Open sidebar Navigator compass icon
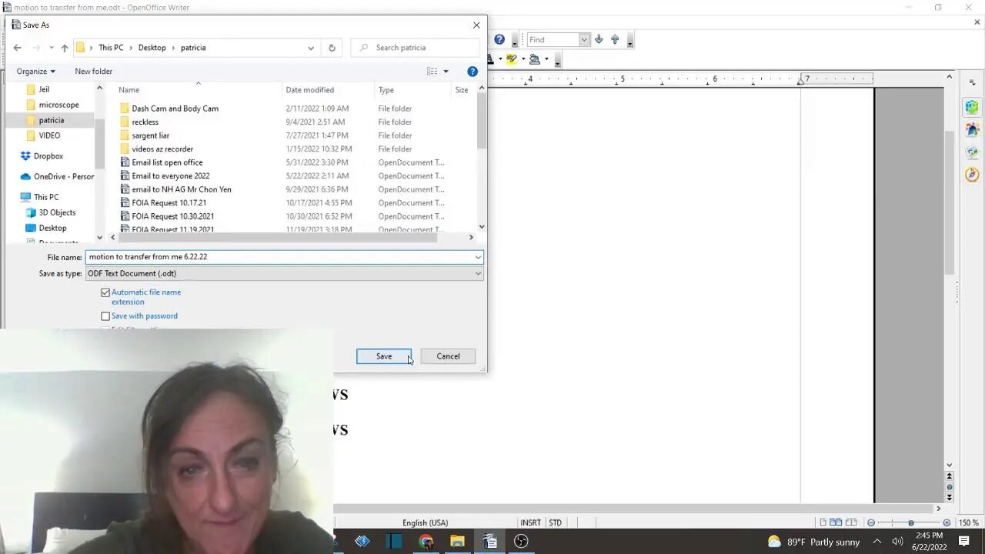 972,175
